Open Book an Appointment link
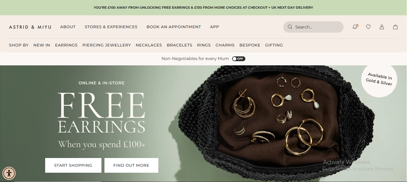Screen dimensions: 407x182 pyautogui.click(x=174, y=27)
